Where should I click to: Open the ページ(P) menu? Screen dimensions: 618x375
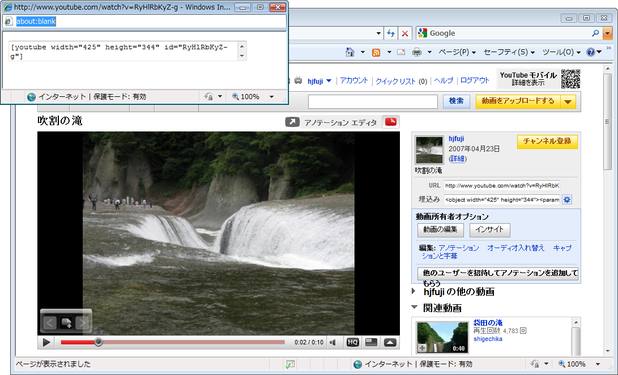pos(457,52)
